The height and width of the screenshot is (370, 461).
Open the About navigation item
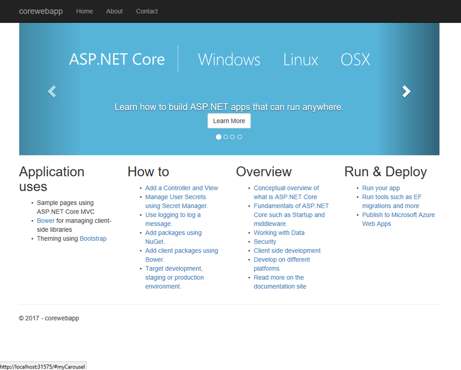114,11
